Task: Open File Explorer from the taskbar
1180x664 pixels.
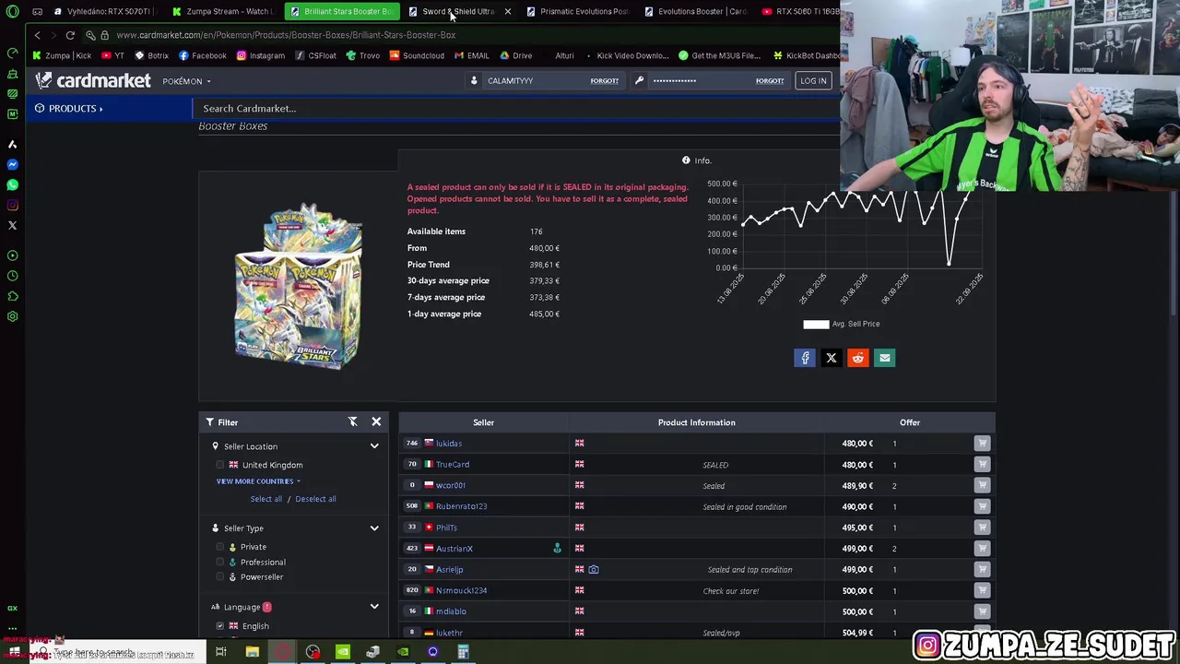Action: 252,652
